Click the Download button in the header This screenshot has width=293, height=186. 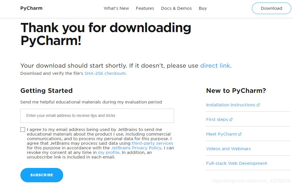click(271, 8)
